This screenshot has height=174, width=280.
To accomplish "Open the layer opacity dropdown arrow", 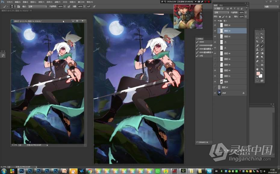I will [246, 13].
